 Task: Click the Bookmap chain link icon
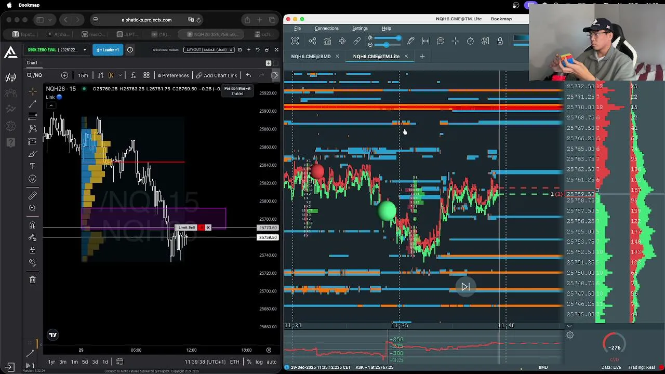(357, 41)
